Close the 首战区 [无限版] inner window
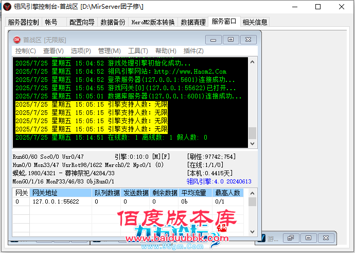Screen dimensions: 355x253 (x=248, y=40)
